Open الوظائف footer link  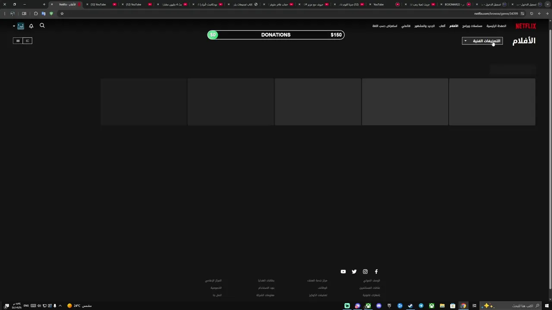pyautogui.click(x=323, y=288)
